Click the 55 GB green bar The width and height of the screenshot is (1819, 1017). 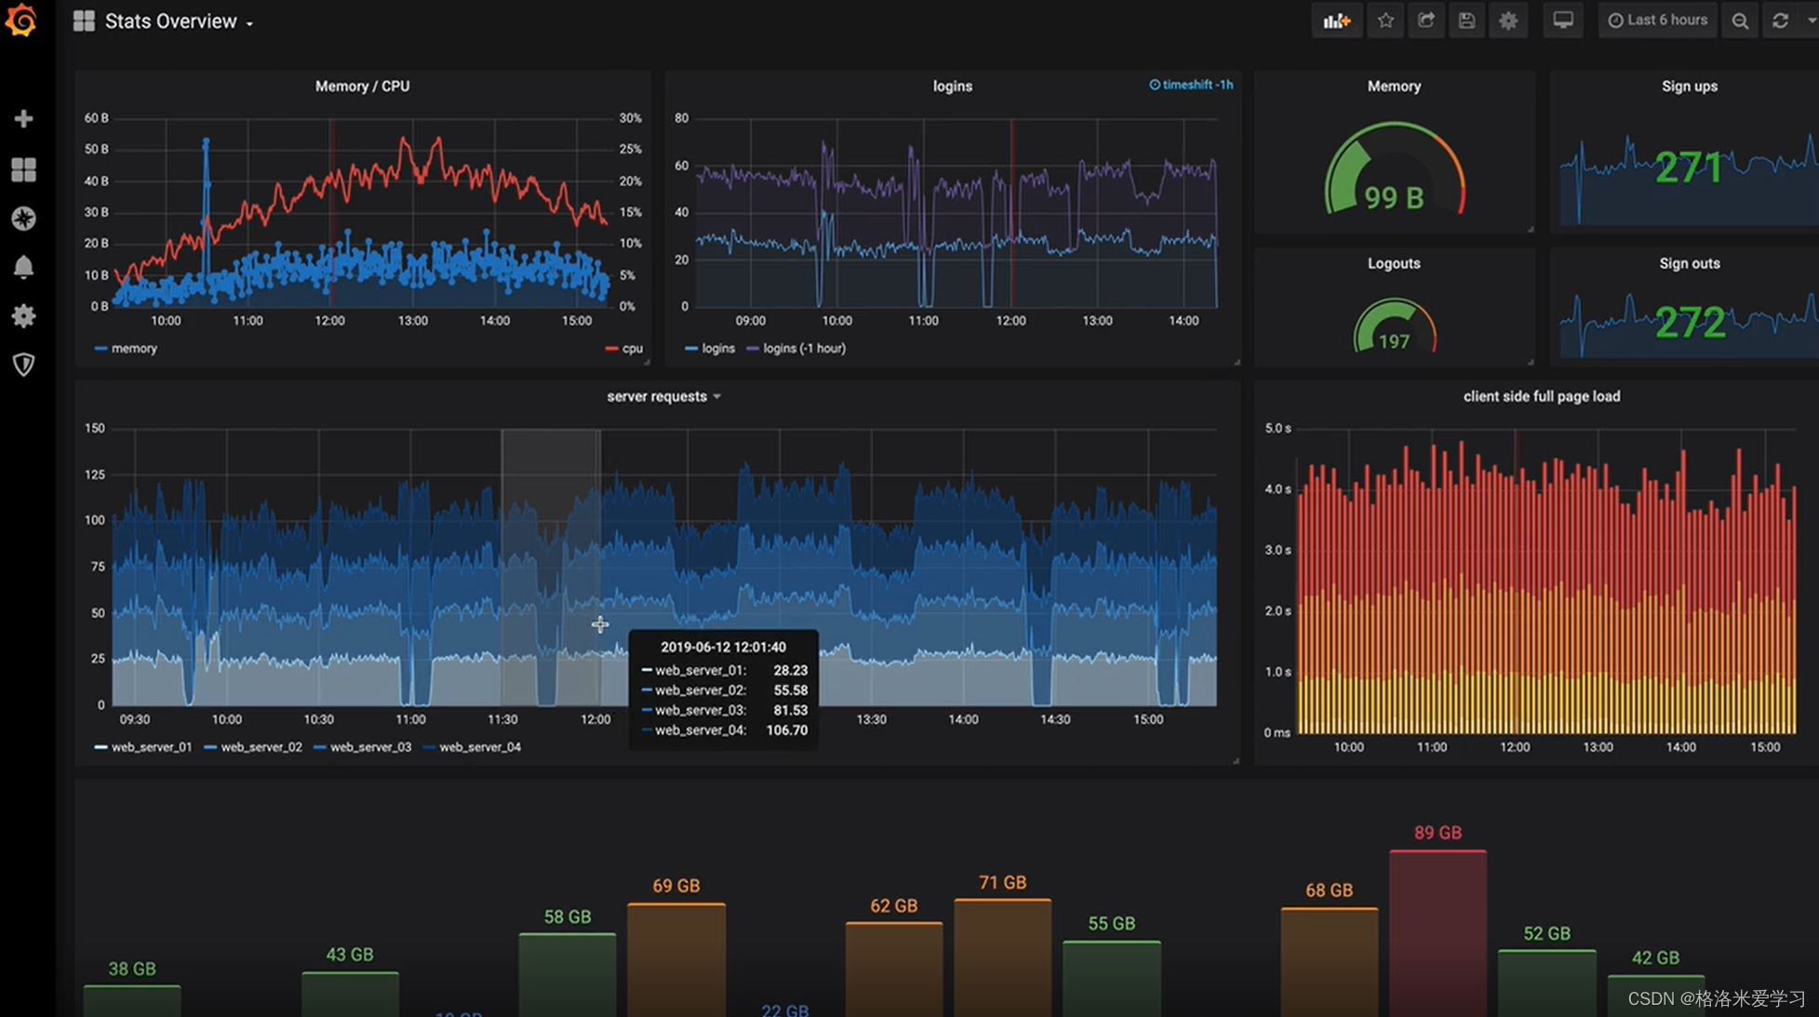coord(1111,978)
